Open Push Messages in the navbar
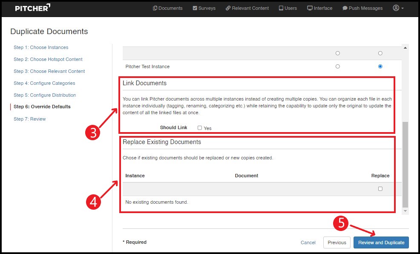Screen dimensions: 420x254 pos(362,8)
